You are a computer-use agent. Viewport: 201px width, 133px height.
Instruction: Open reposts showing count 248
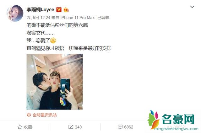coord(75,127)
